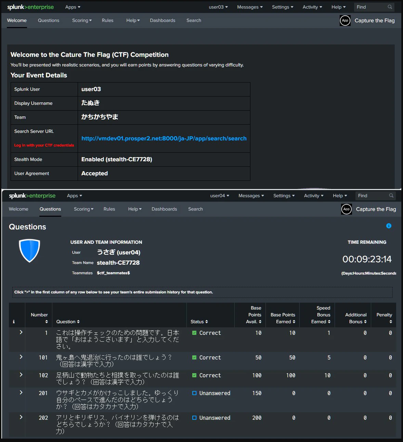Expand submission history for question 1
Image resolution: width=403 pixels, height=442 pixels.
click(21, 332)
